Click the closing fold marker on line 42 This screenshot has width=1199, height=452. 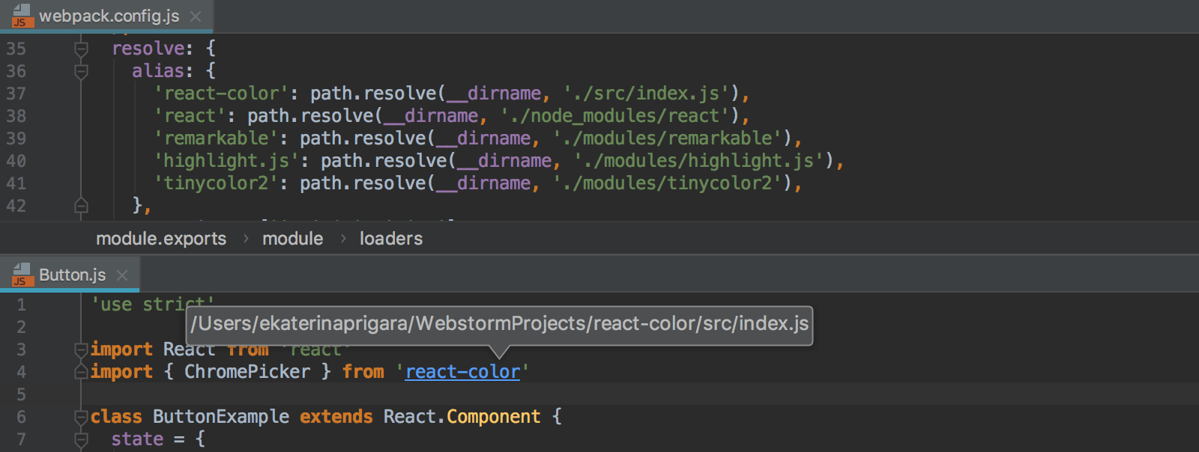[81, 206]
